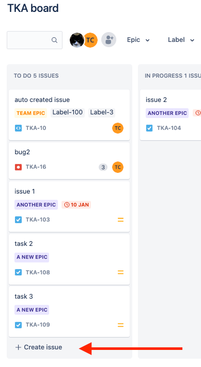The image size is (201, 367).
Task: Open the 'task 3' card title
Action: point(24,296)
